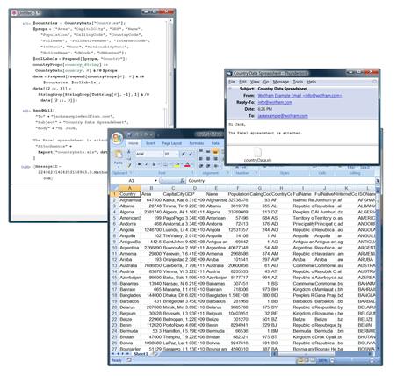Click the fx Insert Function button
Viewport: 397px width, 376px height.
182,181
